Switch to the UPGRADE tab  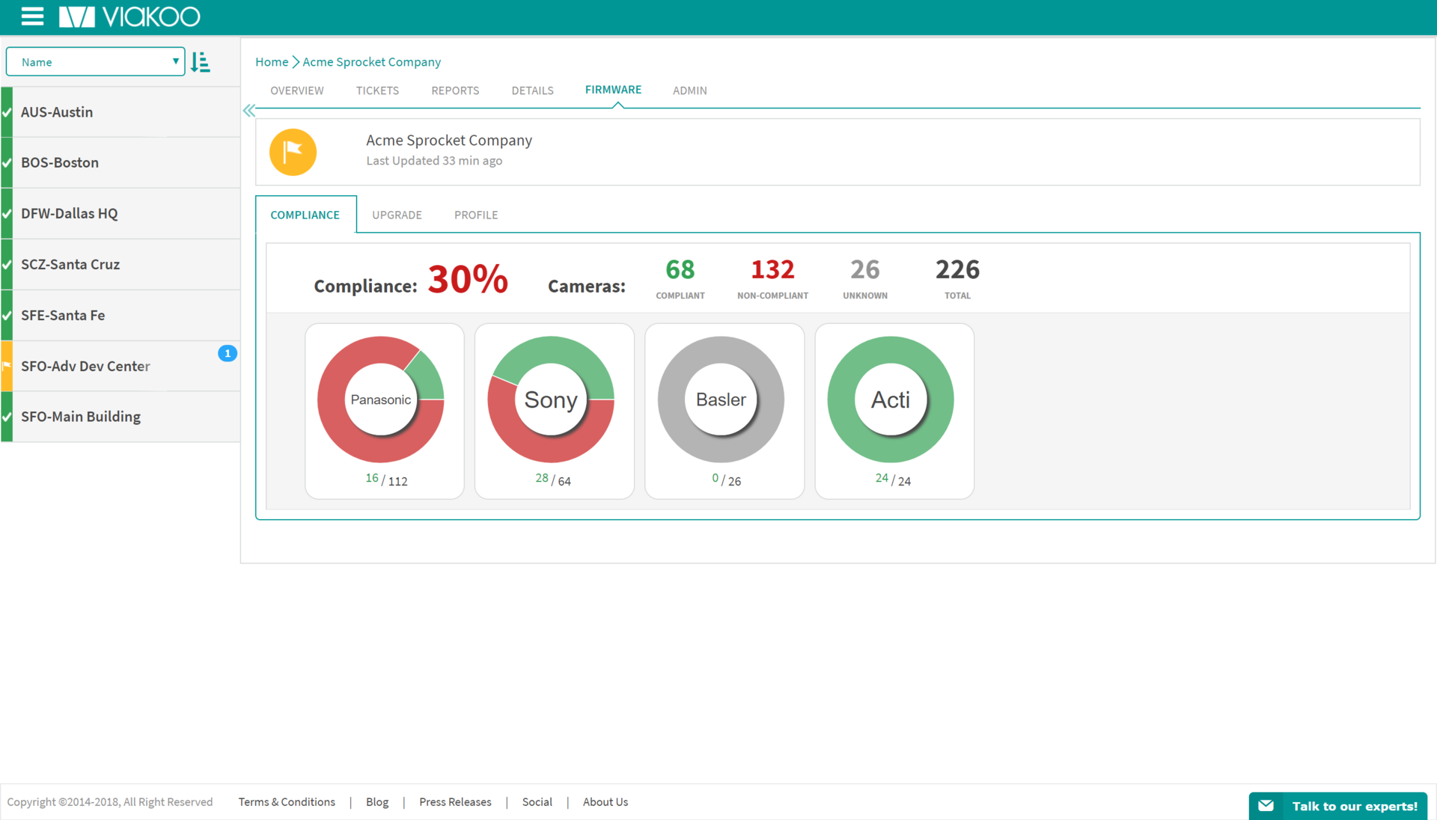click(x=397, y=215)
